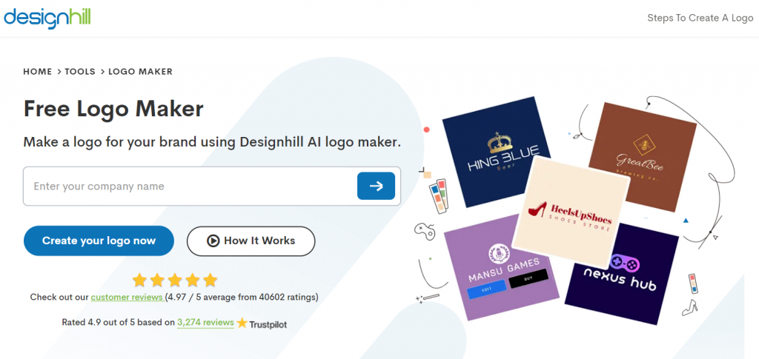The height and width of the screenshot is (359, 759).
Task: Open Steps To Create A Logo link
Action: 700,18
